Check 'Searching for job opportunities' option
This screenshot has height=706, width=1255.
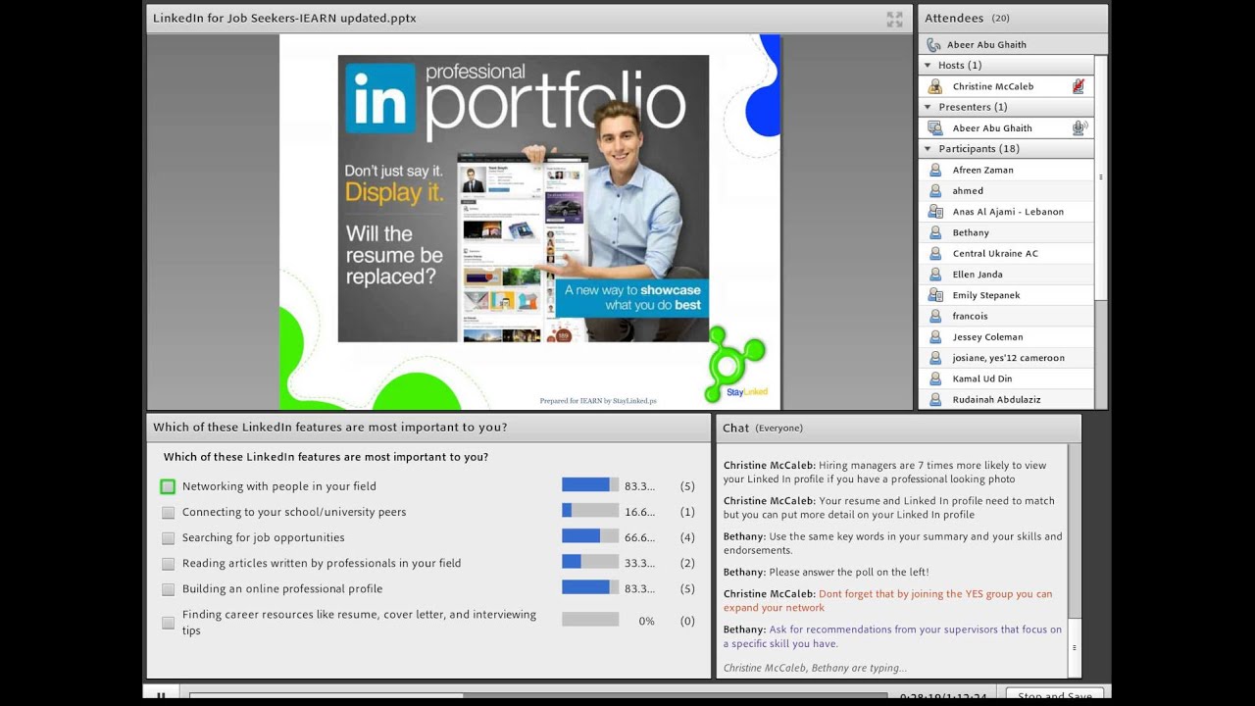tap(168, 537)
